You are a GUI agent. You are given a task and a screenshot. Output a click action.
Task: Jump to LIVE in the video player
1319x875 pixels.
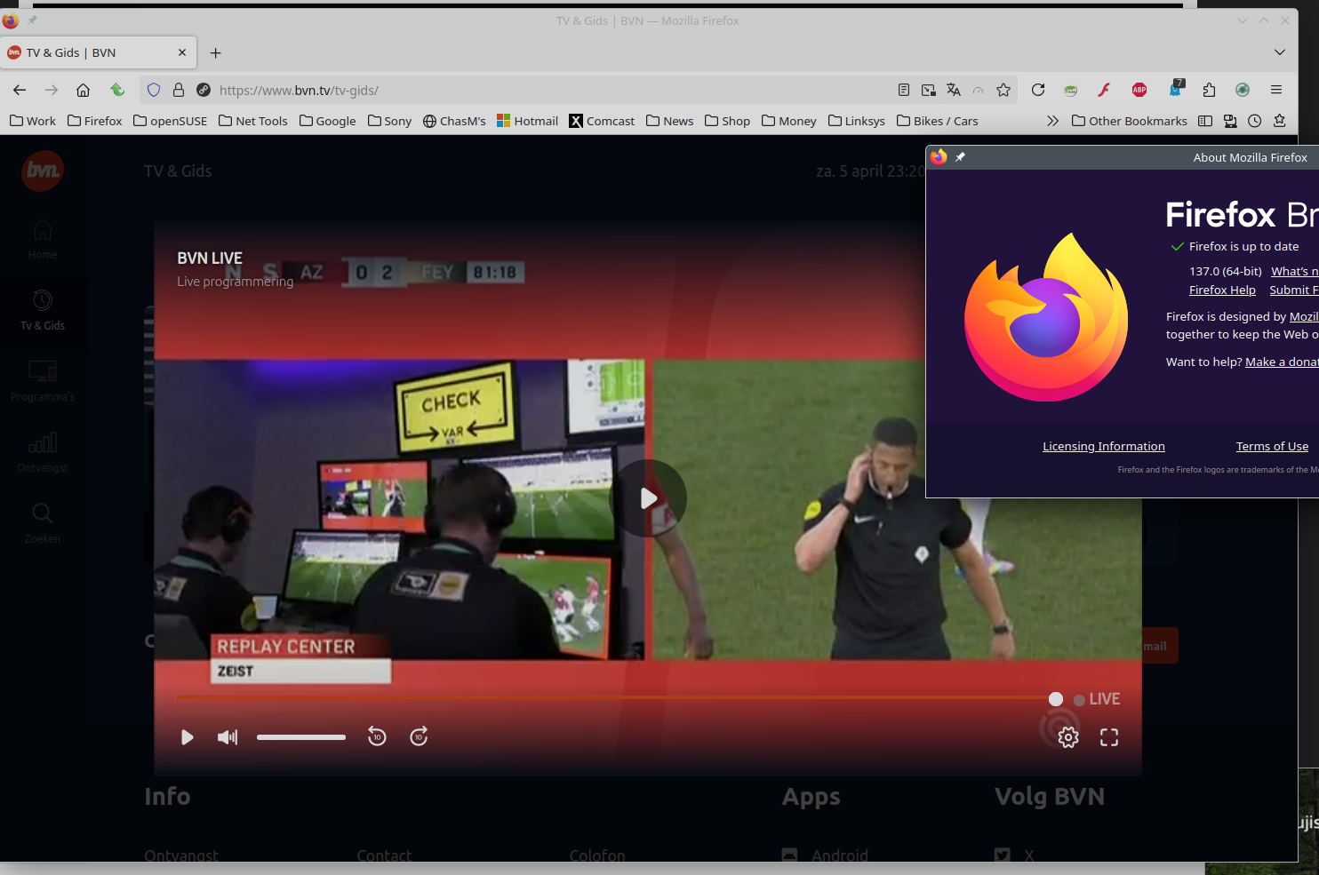pyautogui.click(x=1097, y=699)
